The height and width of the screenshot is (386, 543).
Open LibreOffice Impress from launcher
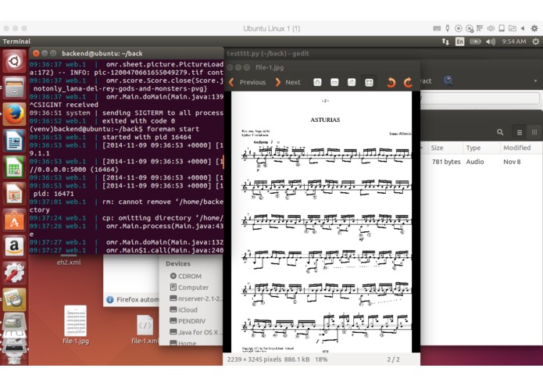[14, 194]
